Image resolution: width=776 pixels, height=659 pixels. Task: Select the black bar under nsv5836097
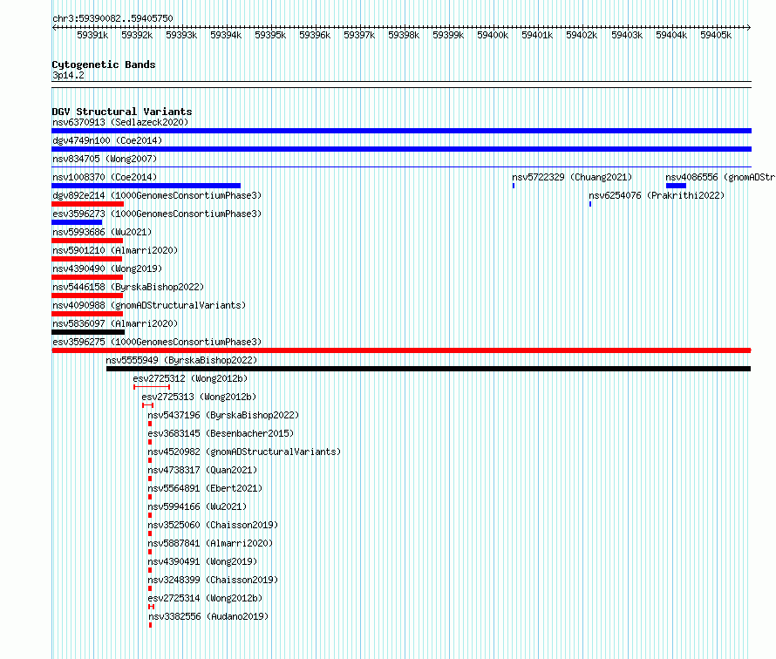[88, 332]
